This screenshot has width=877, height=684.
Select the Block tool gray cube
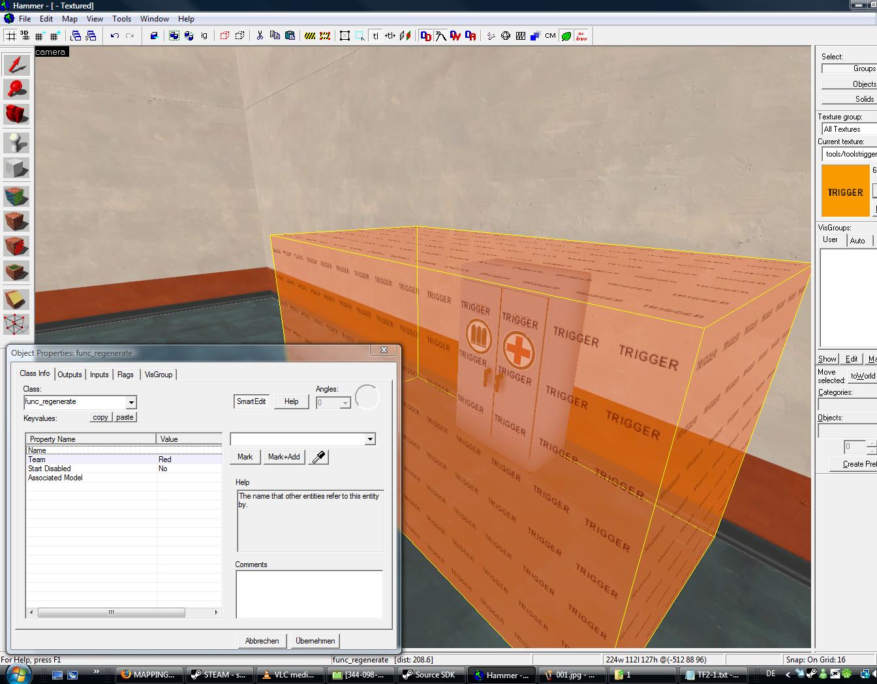[x=16, y=168]
